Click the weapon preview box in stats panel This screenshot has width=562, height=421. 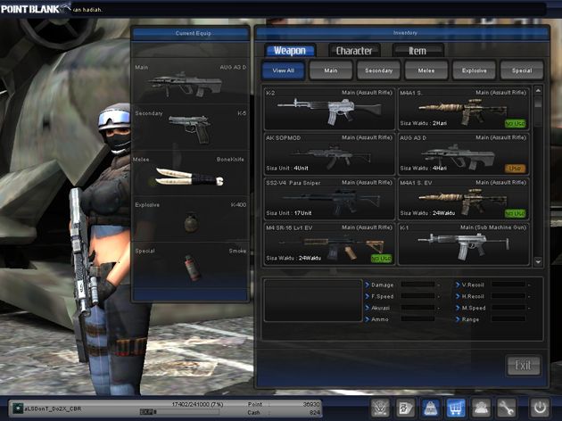click(x=313, y=301)
